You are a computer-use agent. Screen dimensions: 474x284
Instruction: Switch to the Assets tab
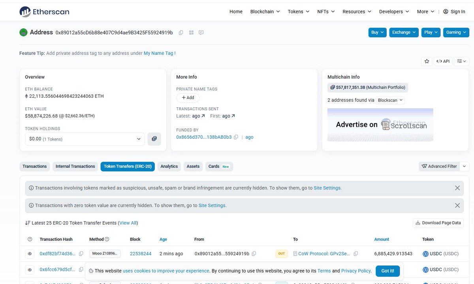point(193,166)
